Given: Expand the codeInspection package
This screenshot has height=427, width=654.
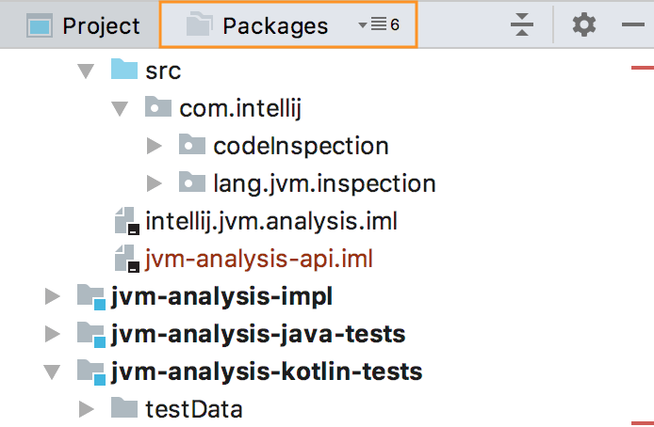Looking at the screenshot, I should (x=155, y=146).
